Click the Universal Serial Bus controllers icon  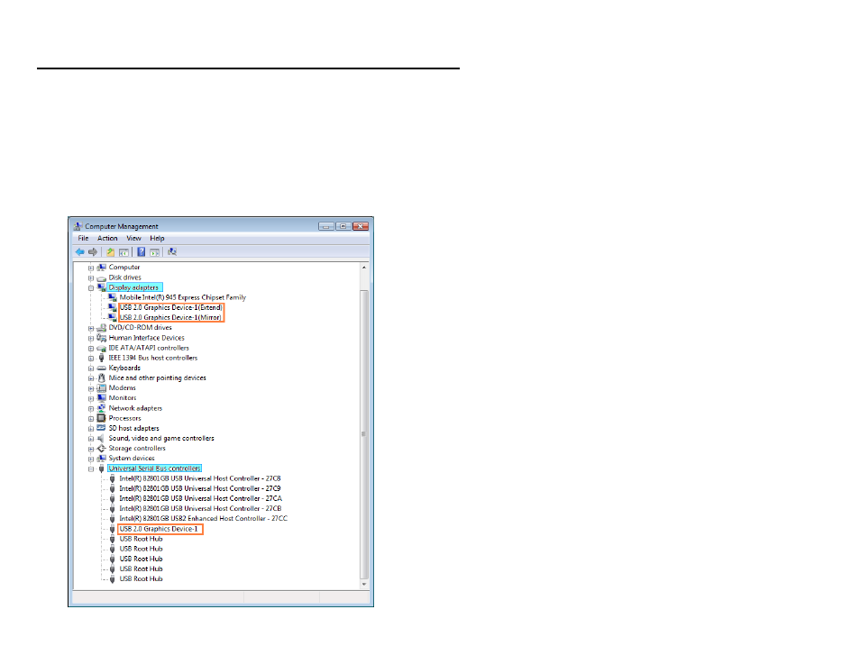(x=102, y=468)
